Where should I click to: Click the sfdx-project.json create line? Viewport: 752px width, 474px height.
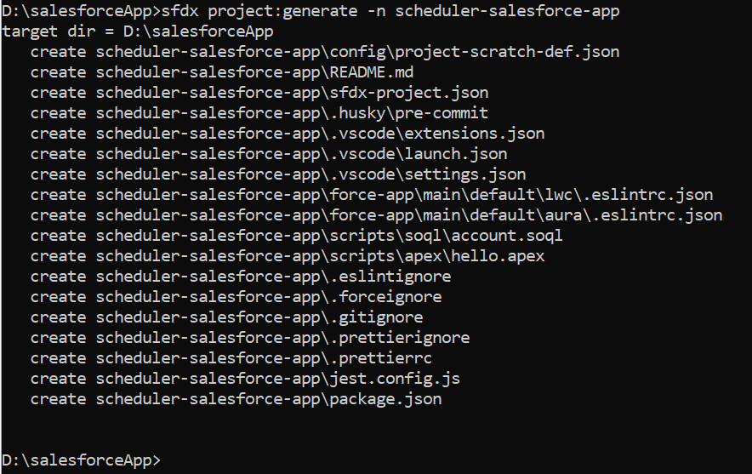click(x=259, y=93)
